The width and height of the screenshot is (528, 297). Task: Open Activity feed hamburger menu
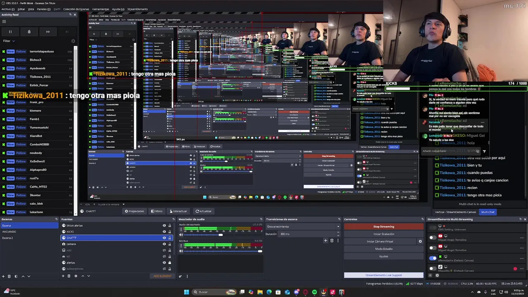4,21
